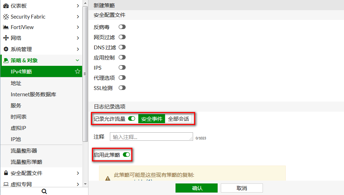The width and height of the screenshot is (344, 195).
Task: Click the network arrows icon
Action: click(6, 38)
